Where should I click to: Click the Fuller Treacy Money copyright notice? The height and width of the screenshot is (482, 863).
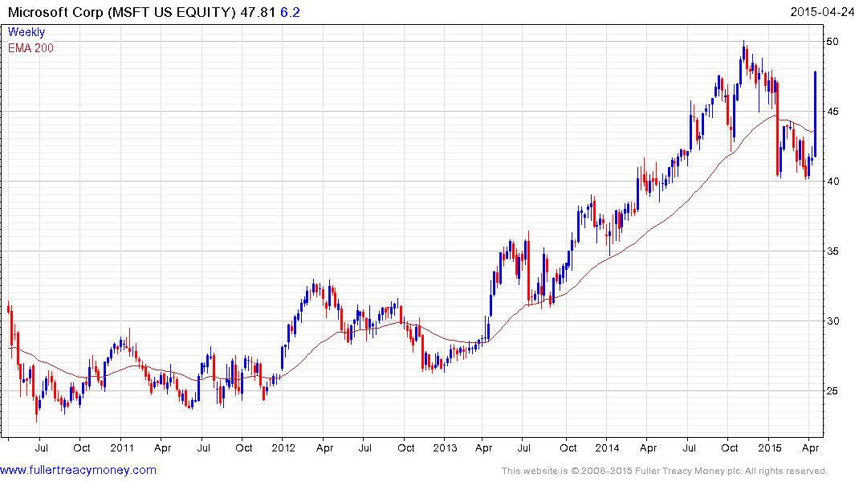click(664, 471)
